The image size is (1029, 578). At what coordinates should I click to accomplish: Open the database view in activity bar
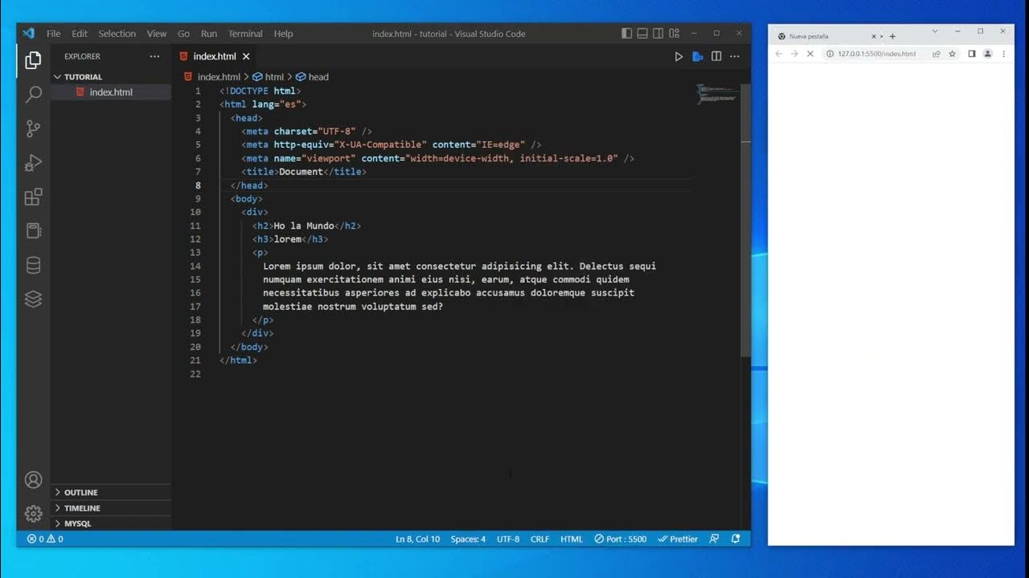point(33,265)
